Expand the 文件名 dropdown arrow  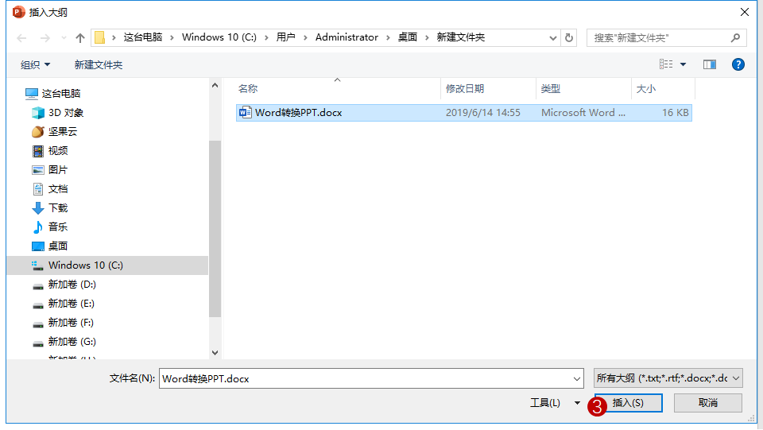click(x=577, y=378)
